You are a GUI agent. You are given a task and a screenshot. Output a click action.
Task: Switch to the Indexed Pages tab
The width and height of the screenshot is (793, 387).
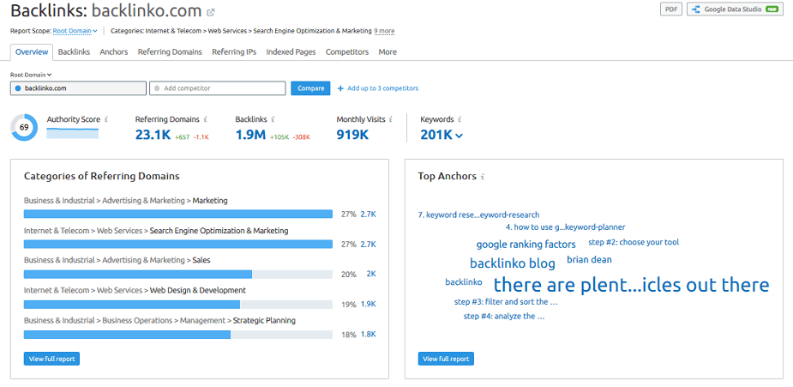click(x=291, y=52)
